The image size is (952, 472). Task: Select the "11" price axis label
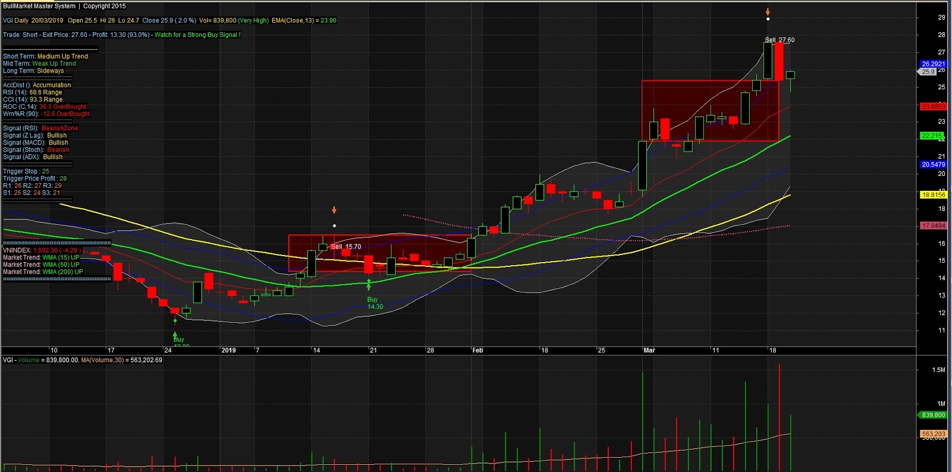(x=941, y=331)
